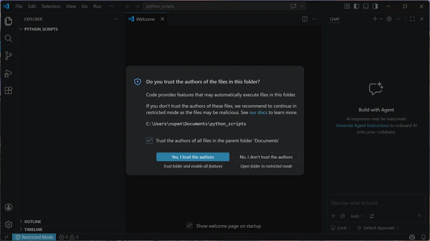Expand the TIMELINE section
The width and height of the screenshot is (430, 241).
71,230
